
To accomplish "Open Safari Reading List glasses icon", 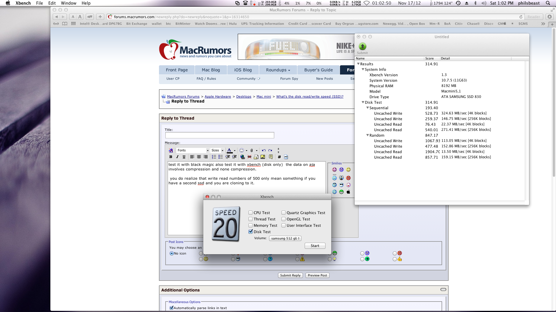I will tap(56, 24).
